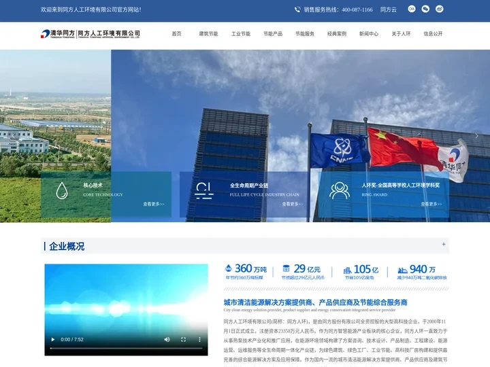Click the RING AWARD subtitle
This screenshot has width=490, height=367.
pyautogui.click(x=374, y=195)
